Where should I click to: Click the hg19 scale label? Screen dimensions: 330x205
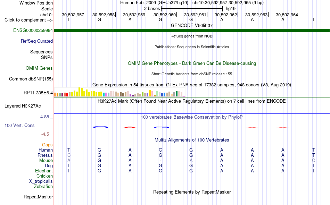[x=231, y=9]
